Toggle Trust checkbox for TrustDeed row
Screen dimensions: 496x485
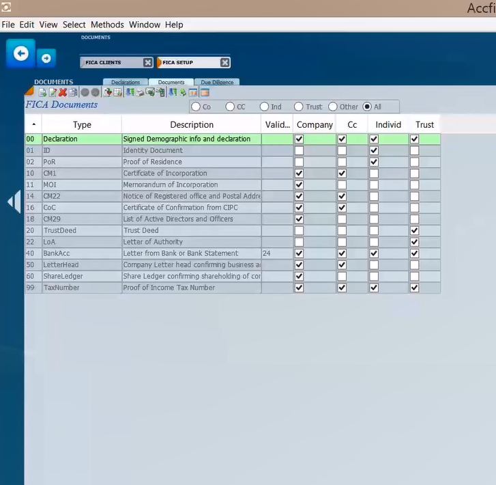414,231
